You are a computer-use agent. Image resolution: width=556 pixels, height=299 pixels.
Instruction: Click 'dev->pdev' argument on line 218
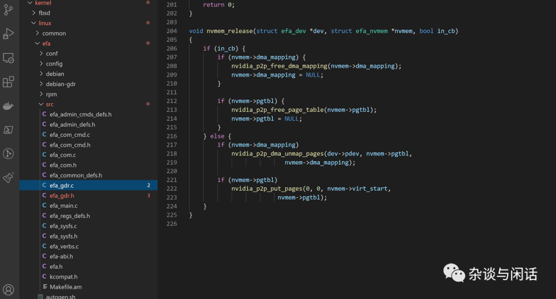343,154
